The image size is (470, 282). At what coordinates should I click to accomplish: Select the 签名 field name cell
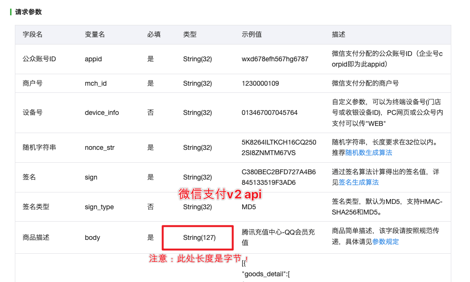point(29,177)
